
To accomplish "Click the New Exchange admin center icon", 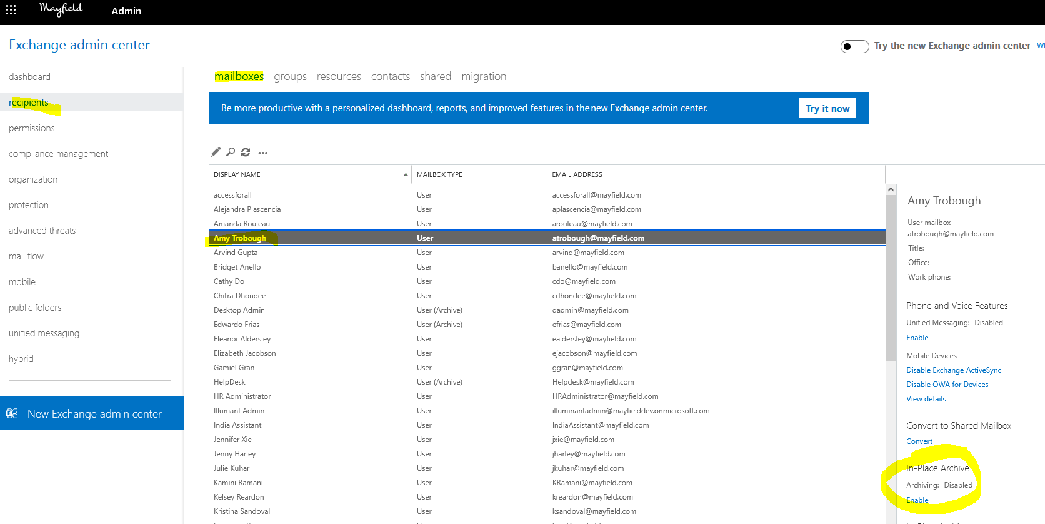I will [x=12, y=413].
